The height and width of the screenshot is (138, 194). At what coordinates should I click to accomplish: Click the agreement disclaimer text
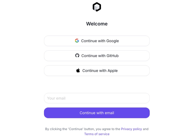pos(82,129)
